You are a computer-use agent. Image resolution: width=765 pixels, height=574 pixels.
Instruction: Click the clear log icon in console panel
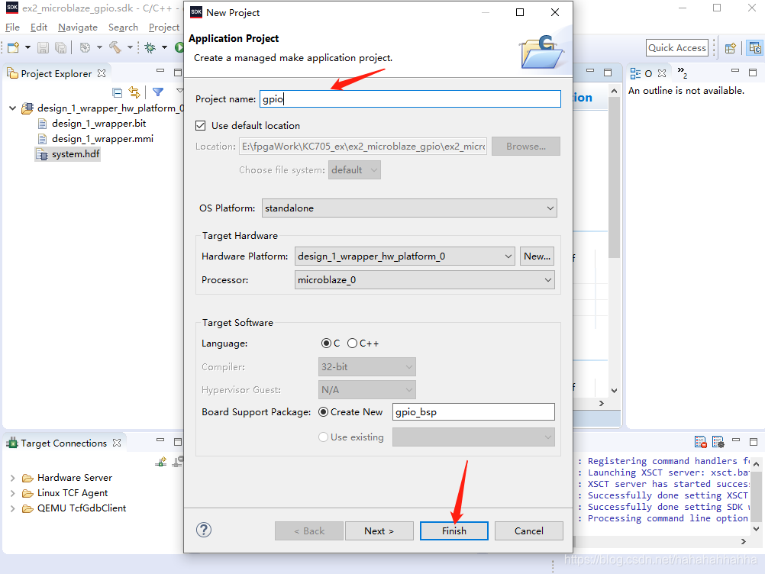click(x=700, y=442)
